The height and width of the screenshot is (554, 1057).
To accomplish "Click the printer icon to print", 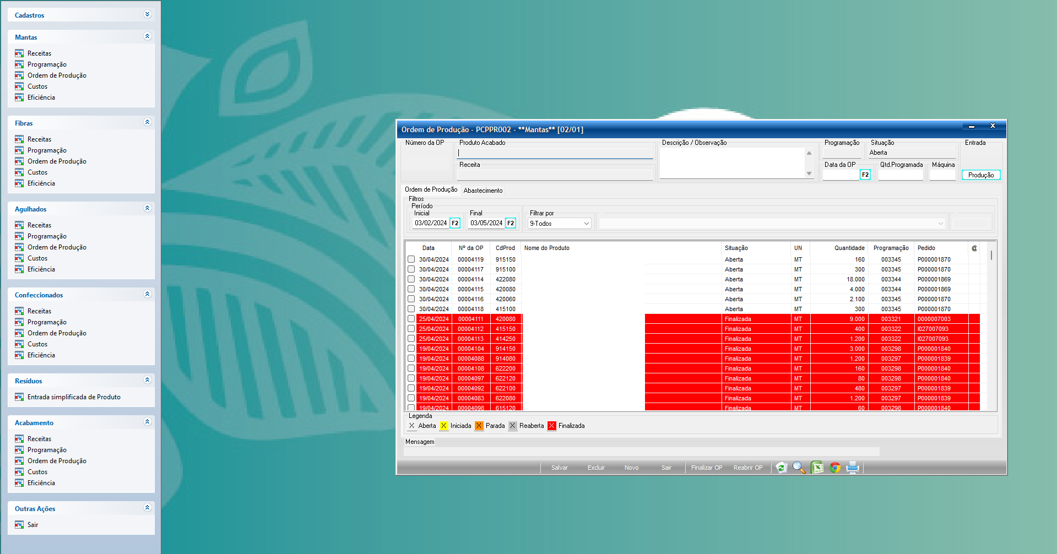I will coord(853,468).
